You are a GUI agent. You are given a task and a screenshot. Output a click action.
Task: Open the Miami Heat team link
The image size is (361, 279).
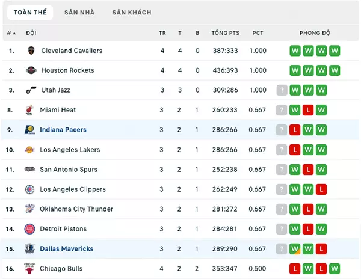58,110
